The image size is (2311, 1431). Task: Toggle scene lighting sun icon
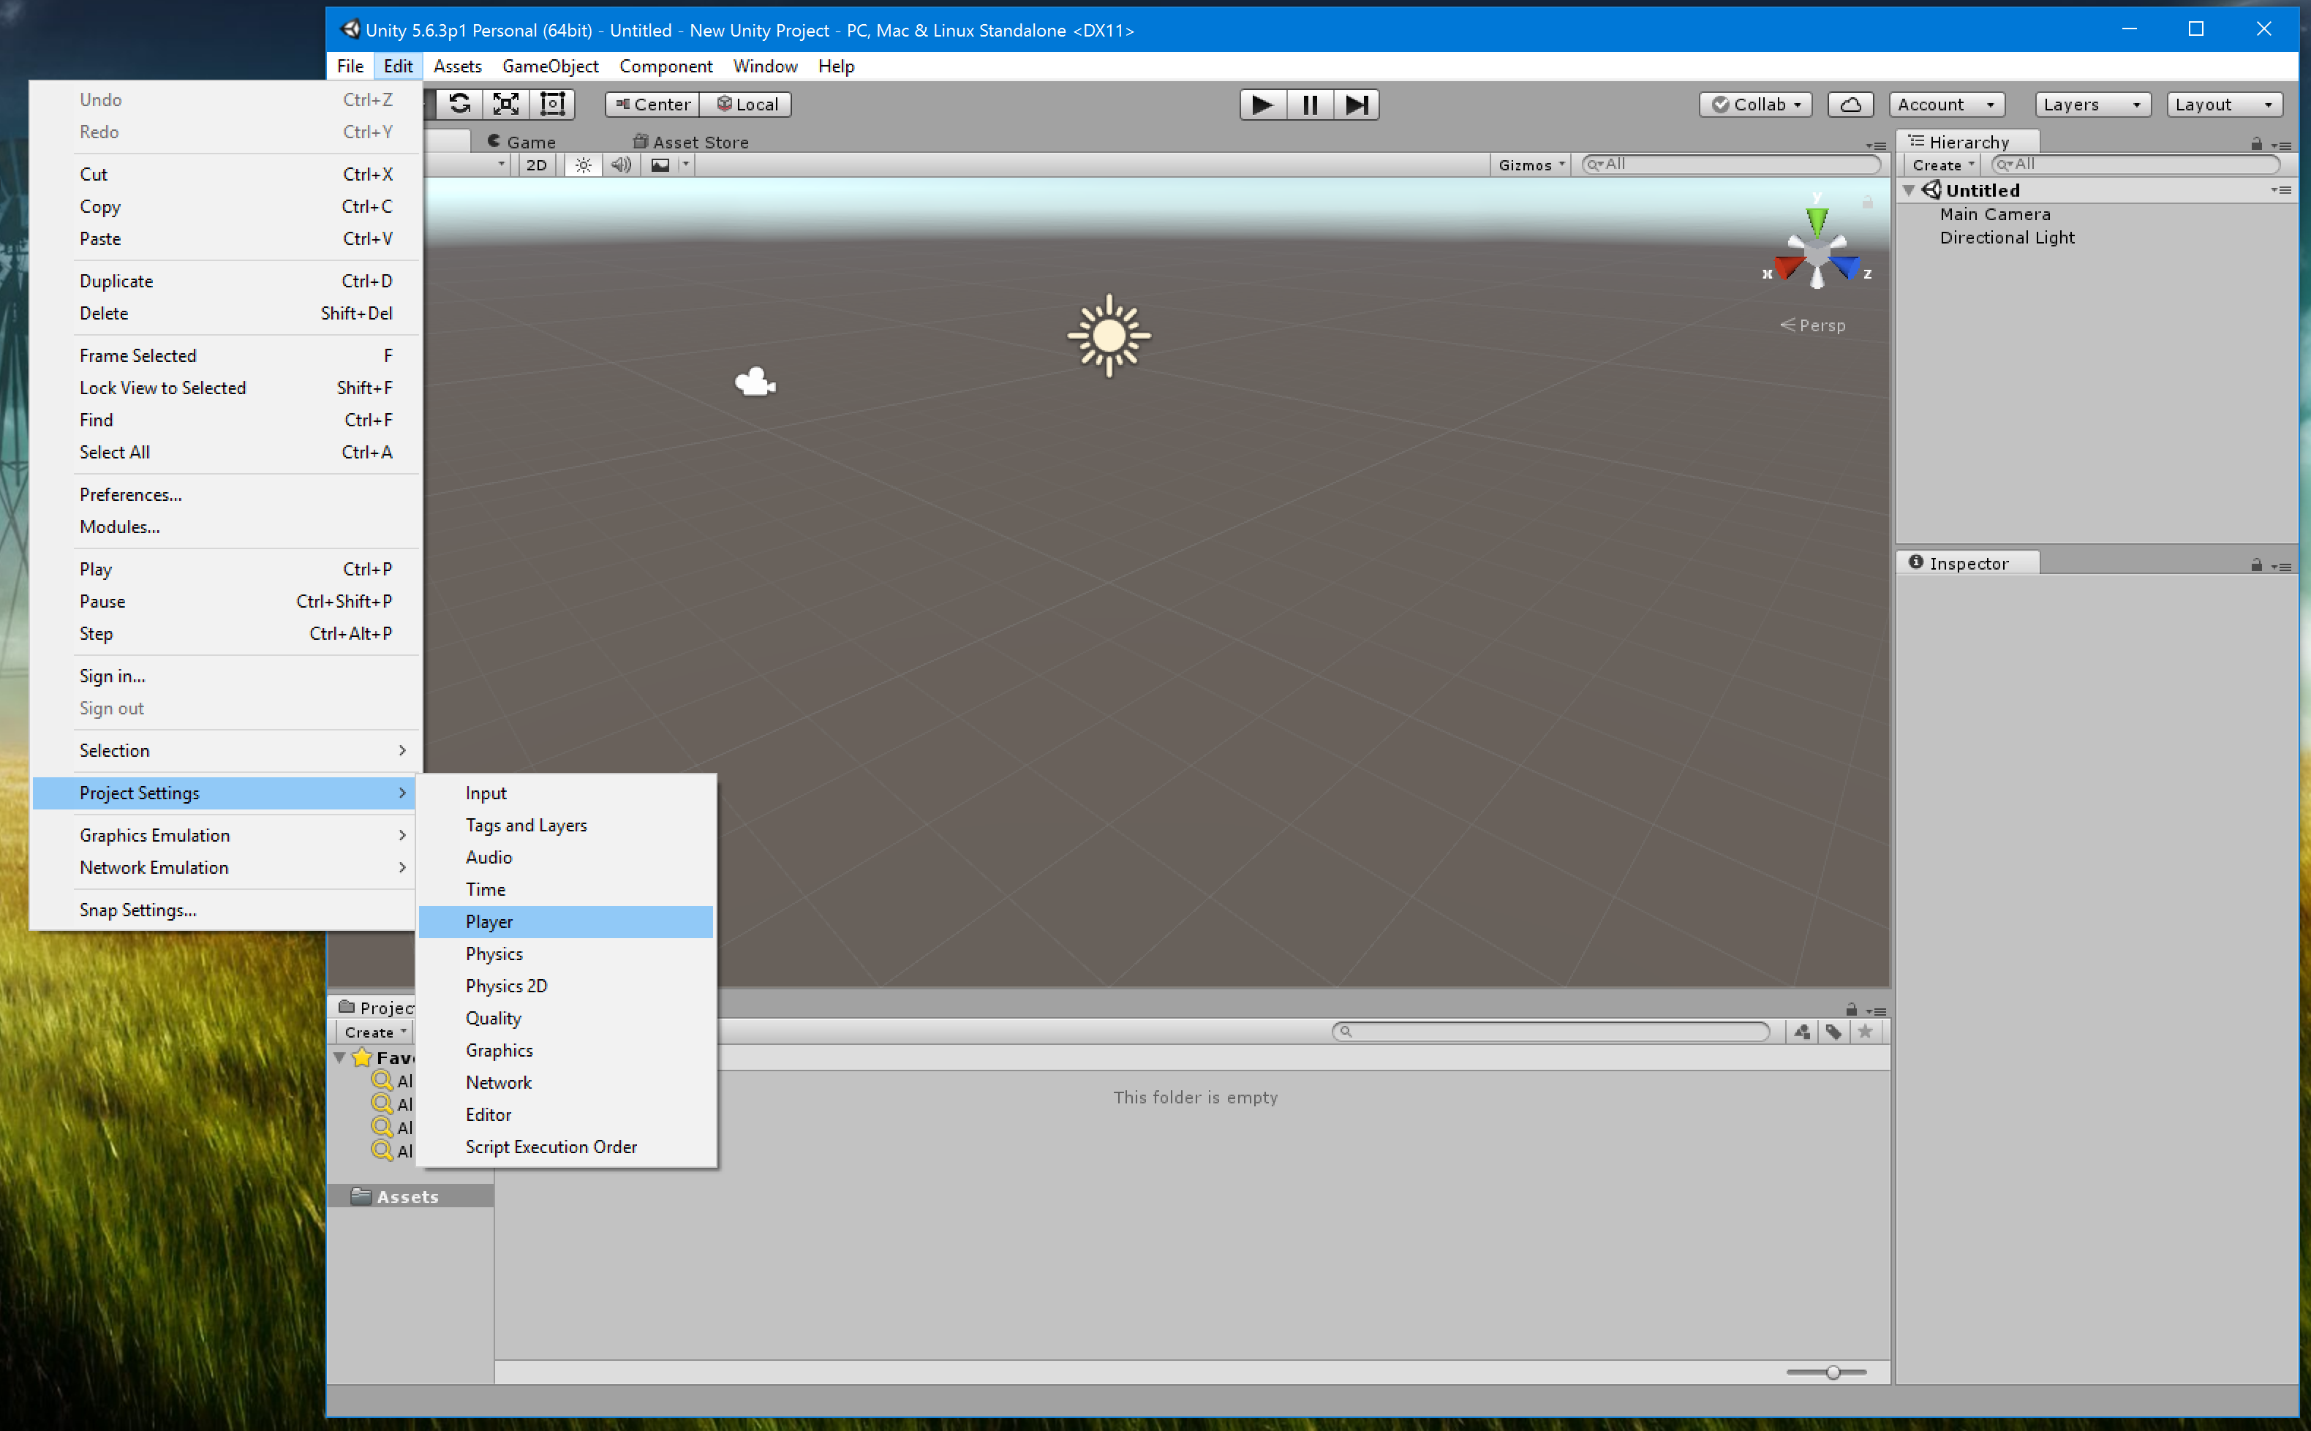point(583,165)
